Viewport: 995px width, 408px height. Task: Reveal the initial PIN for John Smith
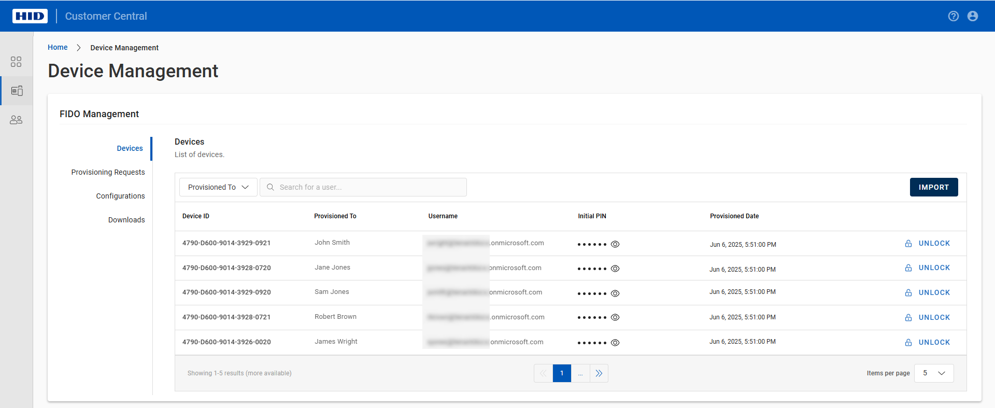click(615, 244)
